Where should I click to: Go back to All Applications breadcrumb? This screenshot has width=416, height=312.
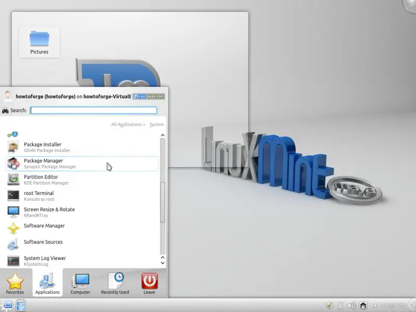pyautogui.click(x=128, y=124)
